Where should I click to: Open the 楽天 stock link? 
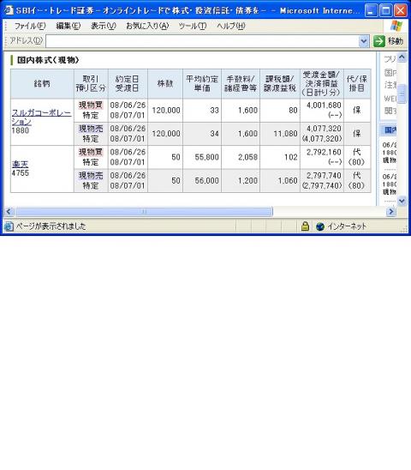pos(20,165)
